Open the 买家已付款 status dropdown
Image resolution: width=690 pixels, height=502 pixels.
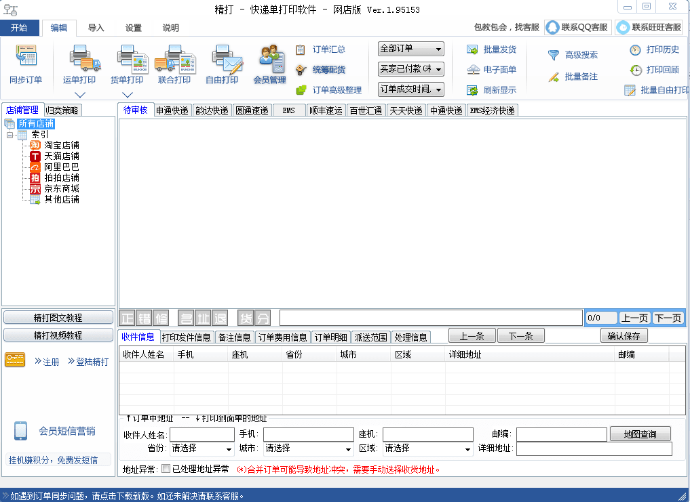click(411, 69)
